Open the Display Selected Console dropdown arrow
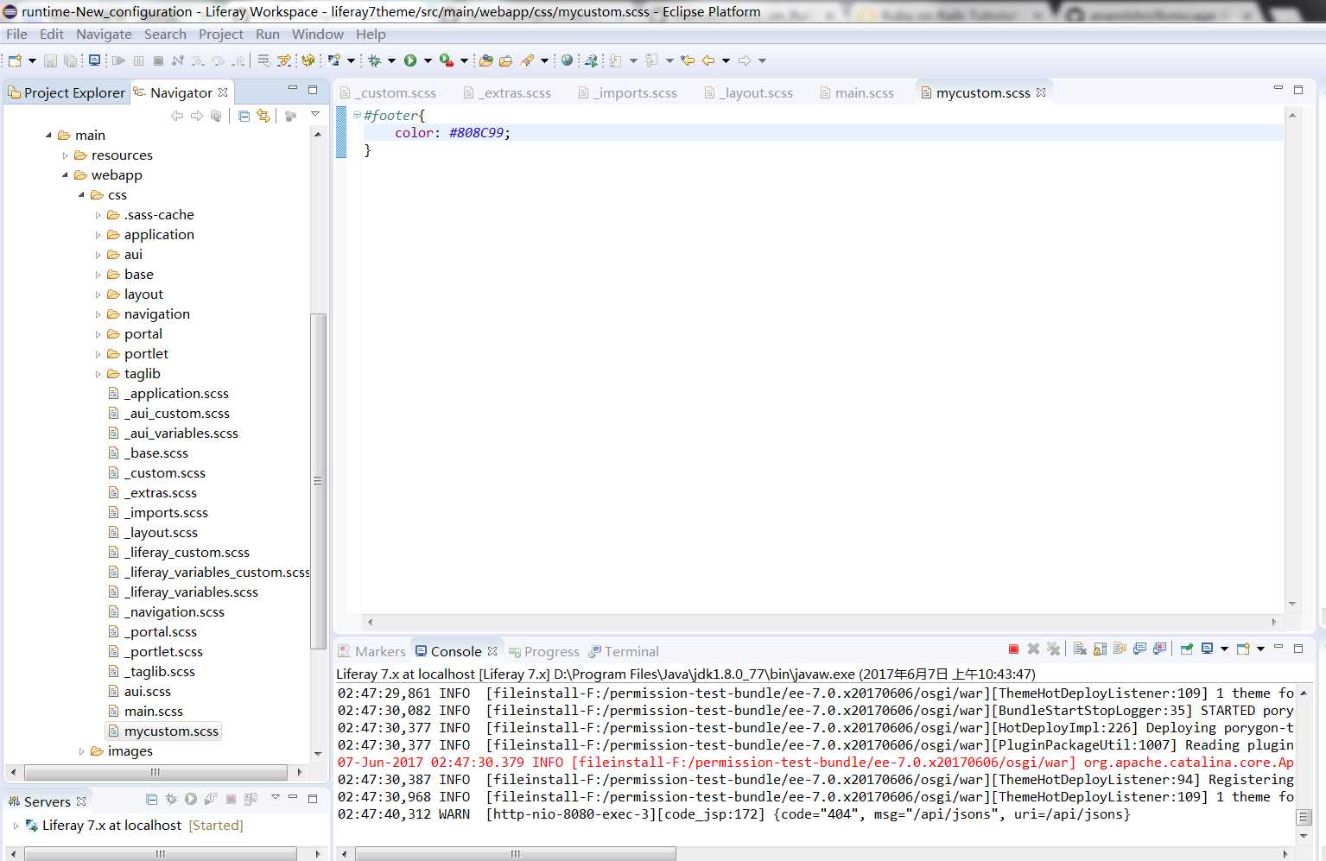Viewport: 1326px width, 861px height. coord(1224,649)
